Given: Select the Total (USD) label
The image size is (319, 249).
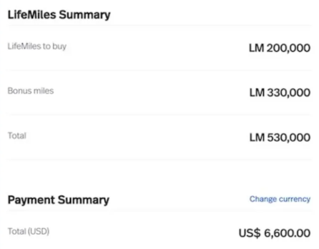Looking at the screenshot, I should 28,232.
